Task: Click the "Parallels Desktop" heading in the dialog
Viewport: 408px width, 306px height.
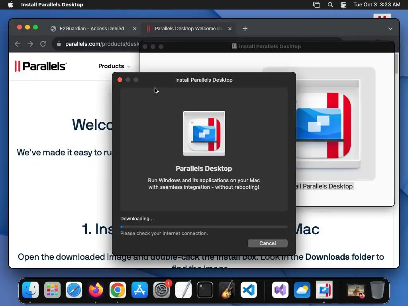Action: click(x=204, y=169)
